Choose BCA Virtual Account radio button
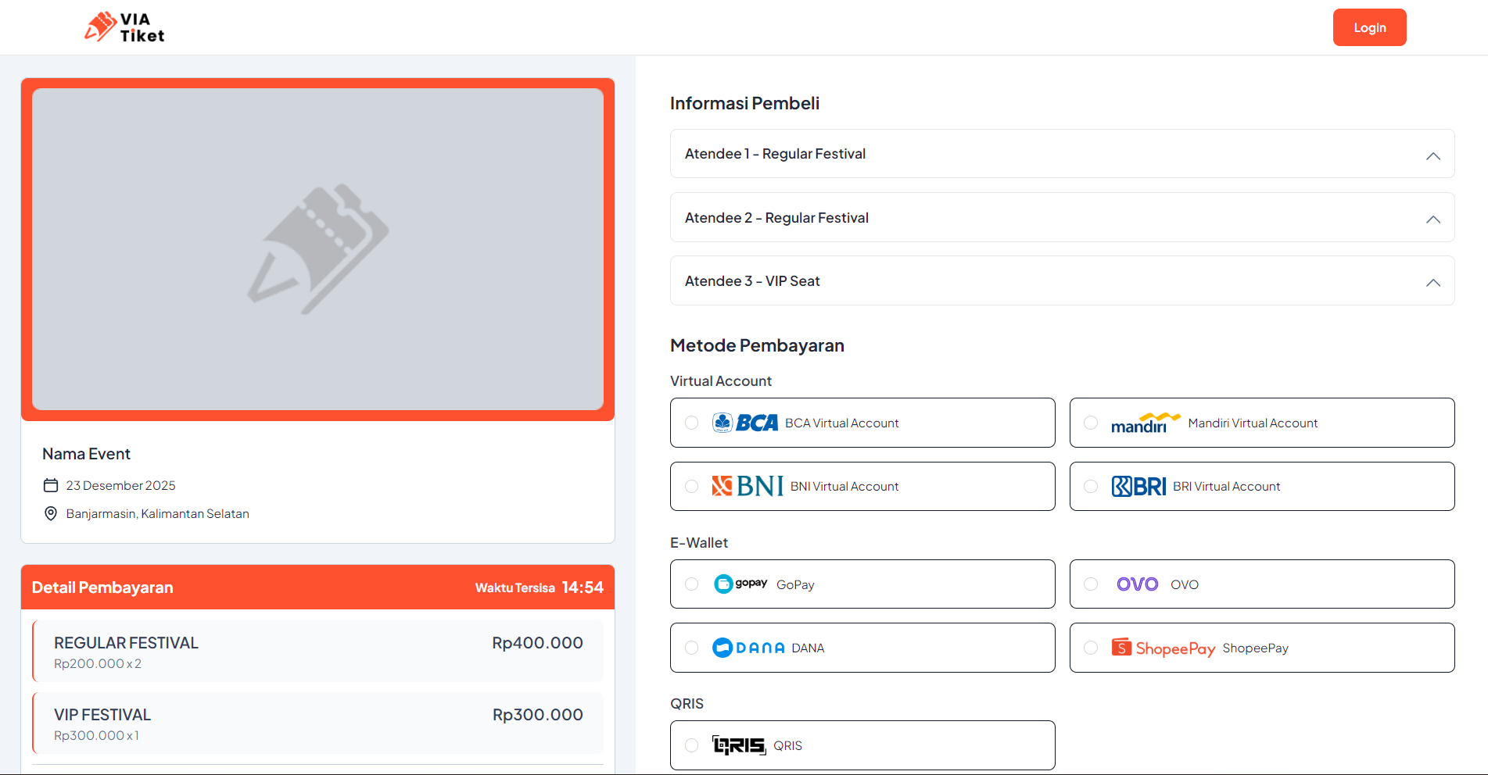The height and width of the screenshot is (775, 1488). click(691, 423)
